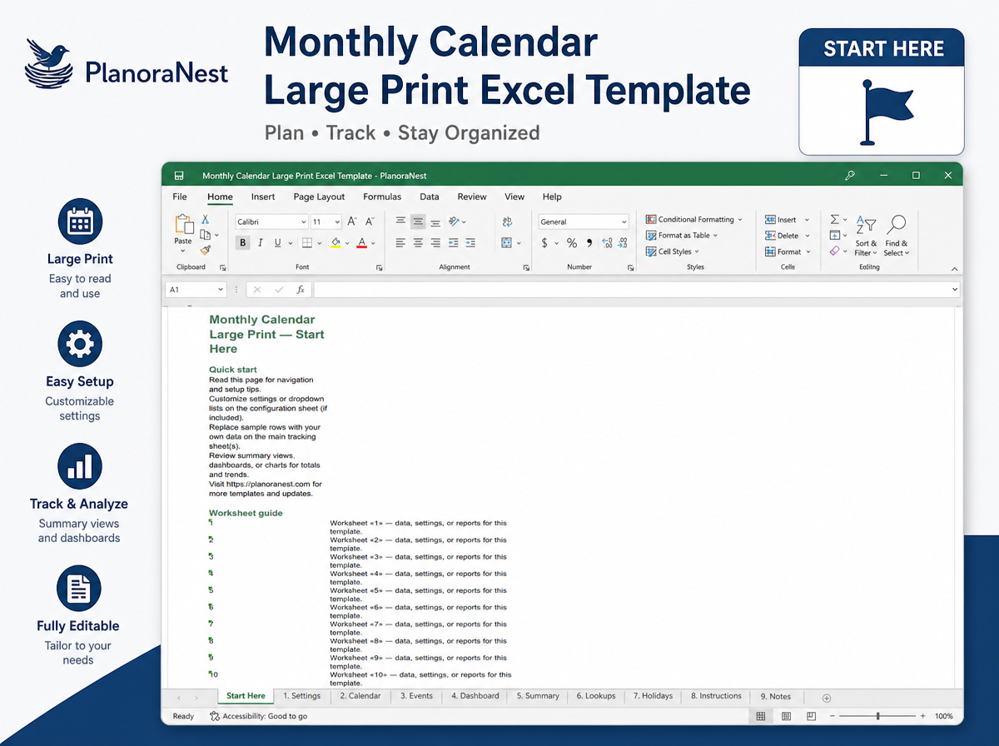999x746 pixels.
Task: Toggle Italic formatting
Action: pyautogui.click(x=261, y=243)
